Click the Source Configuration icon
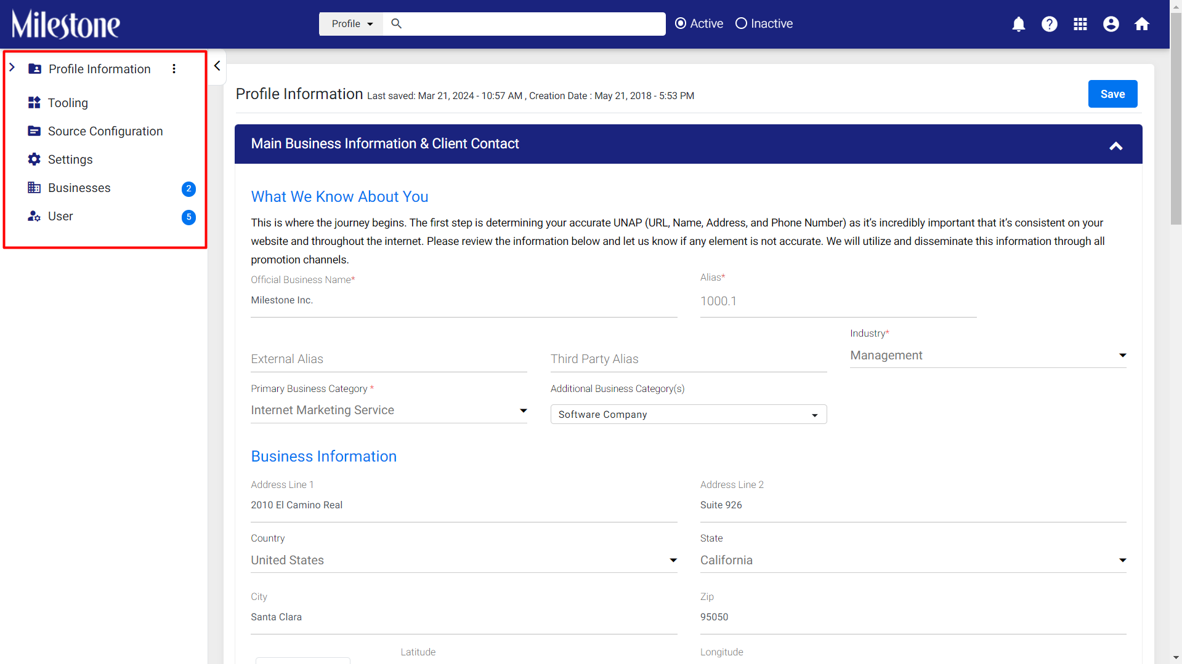The width and height of the screenshot is (1182, 664). point(34,131)
